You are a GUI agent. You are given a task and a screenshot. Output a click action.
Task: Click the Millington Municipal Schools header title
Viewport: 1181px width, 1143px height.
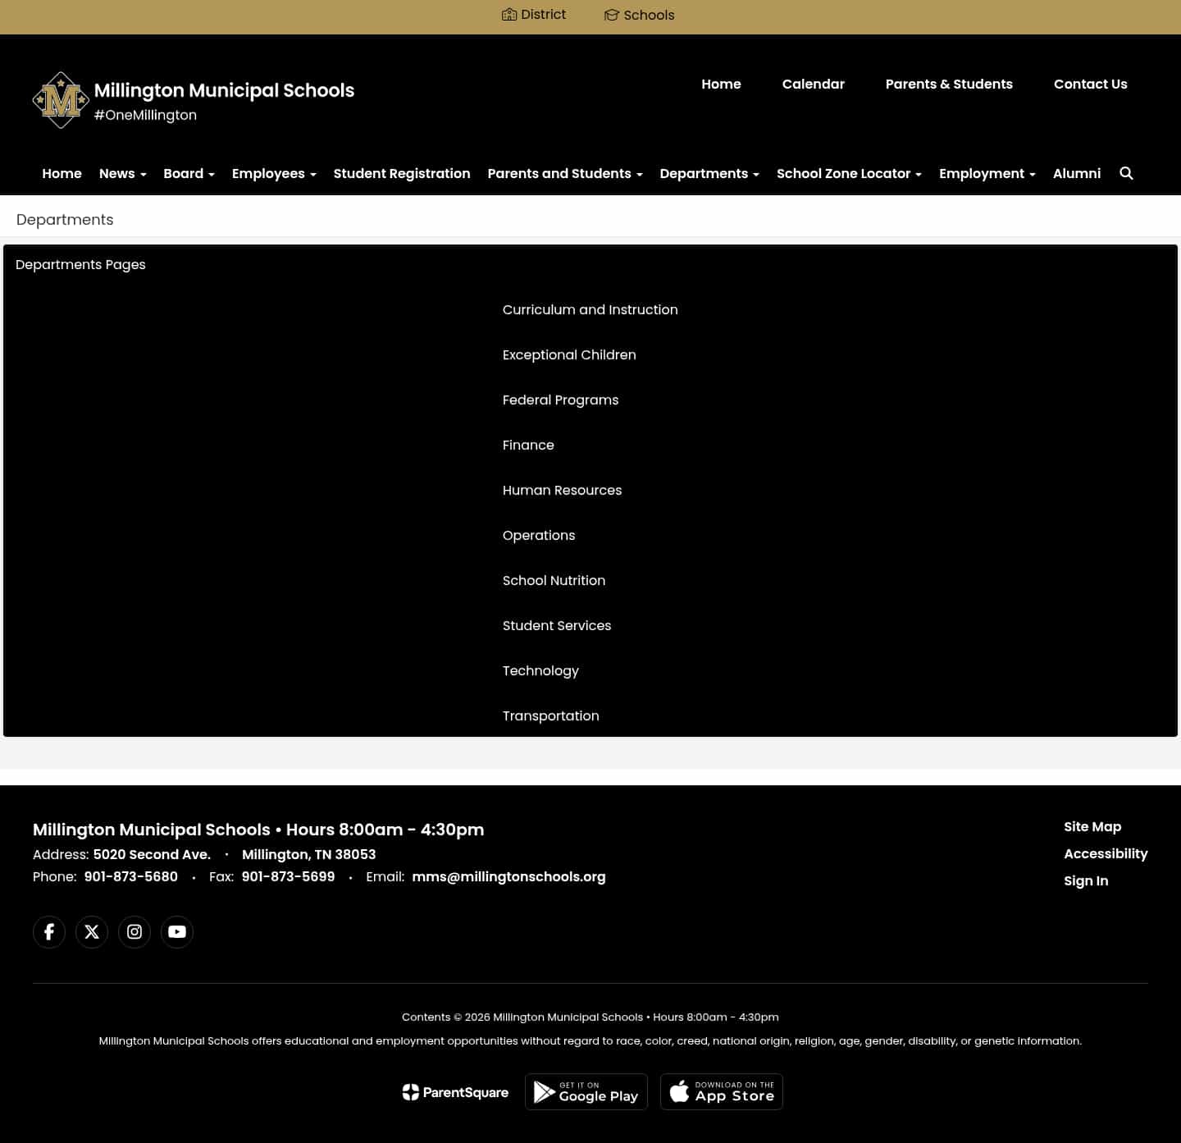pos(224,90)
